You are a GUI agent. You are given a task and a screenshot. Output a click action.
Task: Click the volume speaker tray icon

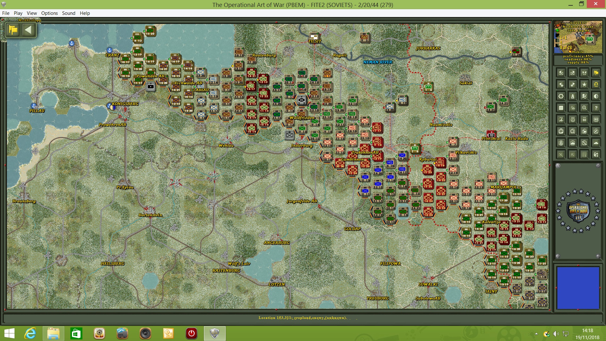point(556,334)
